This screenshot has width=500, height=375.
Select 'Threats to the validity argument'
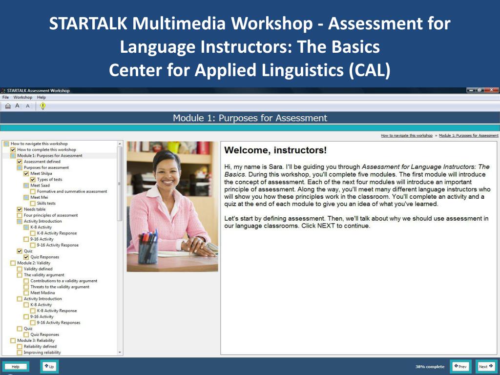(x=60, y=287)
